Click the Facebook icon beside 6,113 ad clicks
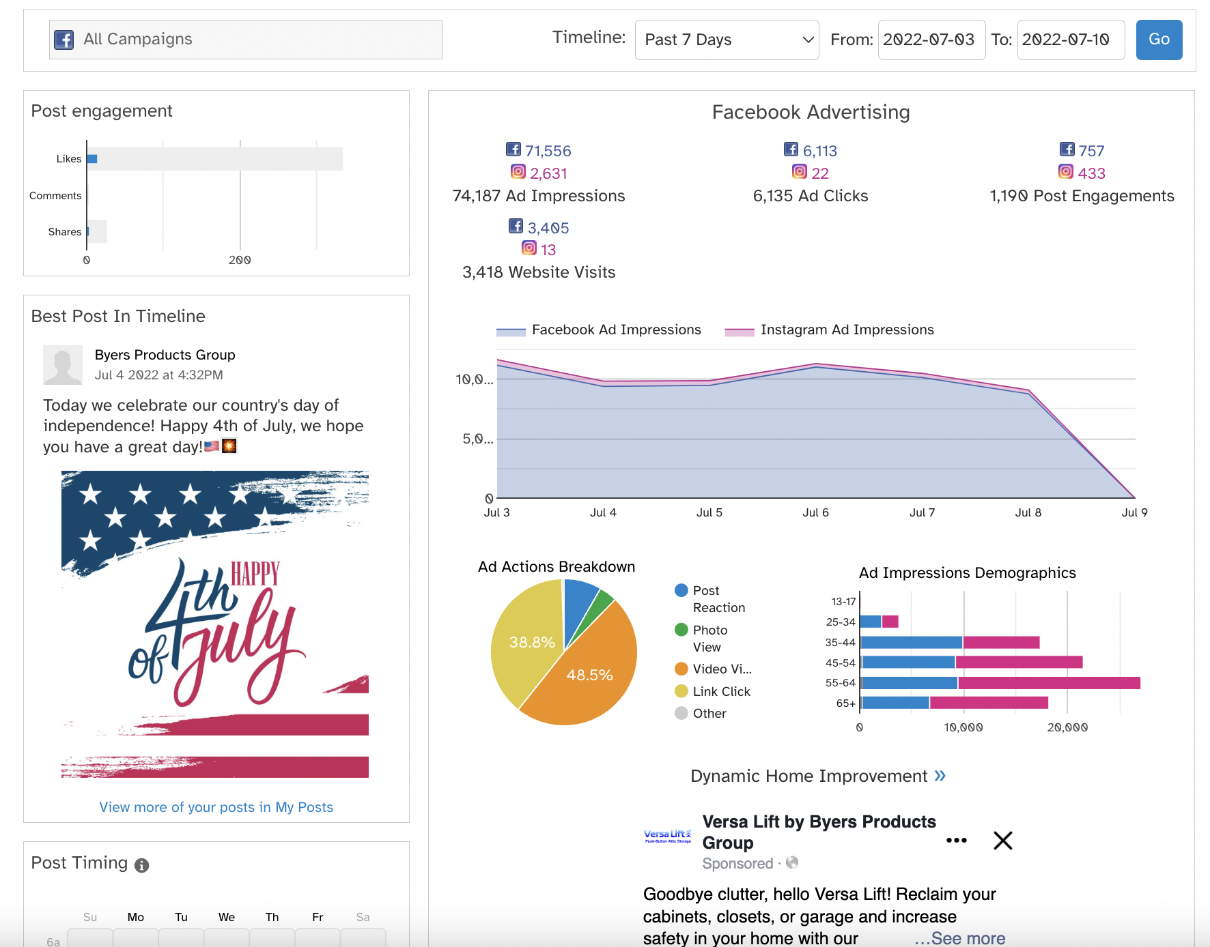This screenshot has height=947, width=1210. (791, 149)
